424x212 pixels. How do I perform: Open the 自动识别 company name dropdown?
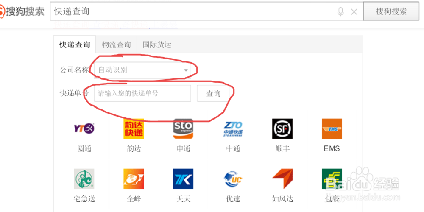point(143,70)
